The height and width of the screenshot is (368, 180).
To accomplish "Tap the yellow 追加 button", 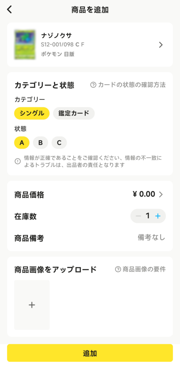I will [90, 353].
